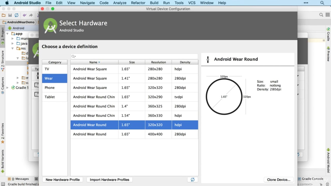Click the undo arrow toolbar icon
Viewport: 331px width, 186px height.
coord(25,15)
